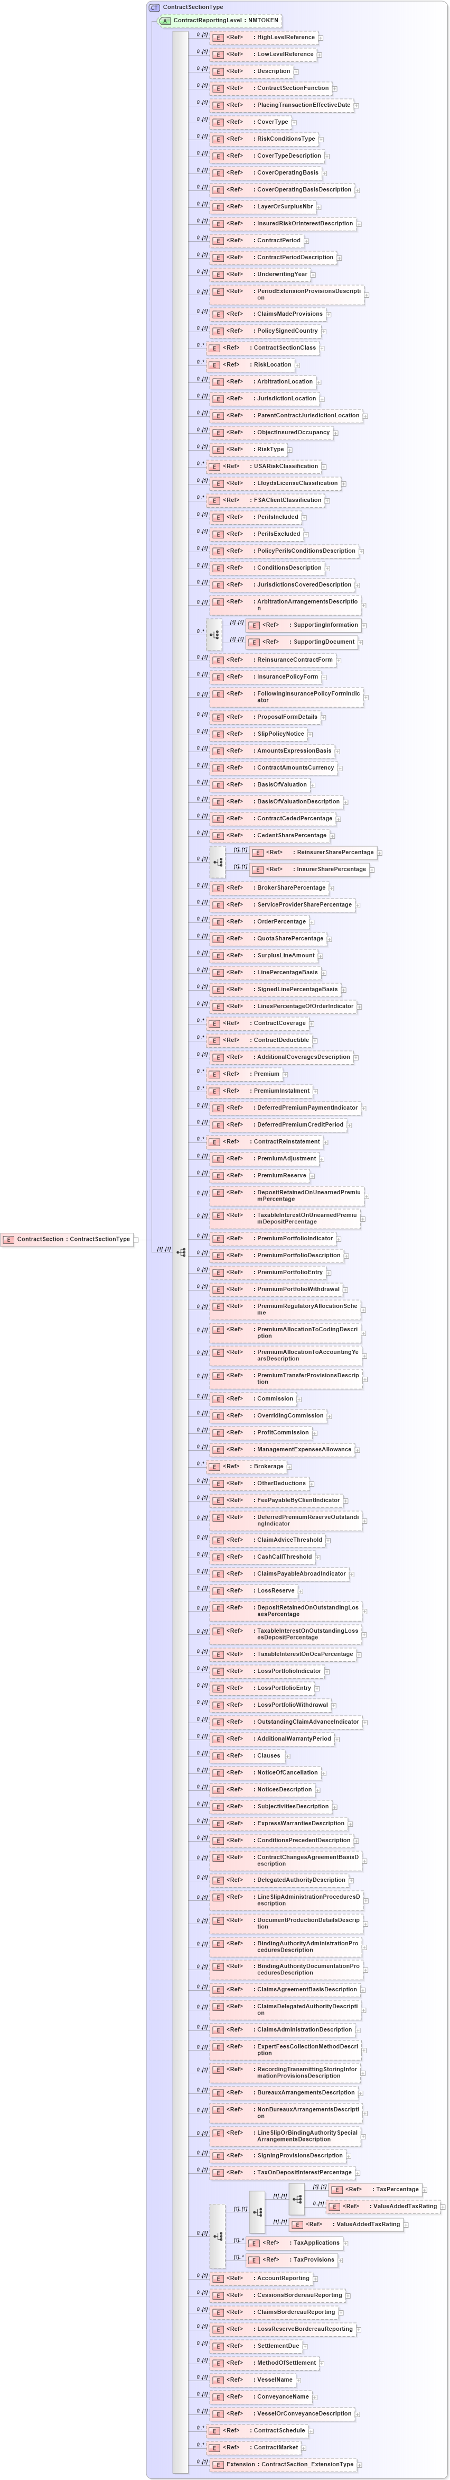Select the 'ContractSection : ContractSectionType' root label

[73, 1240]
